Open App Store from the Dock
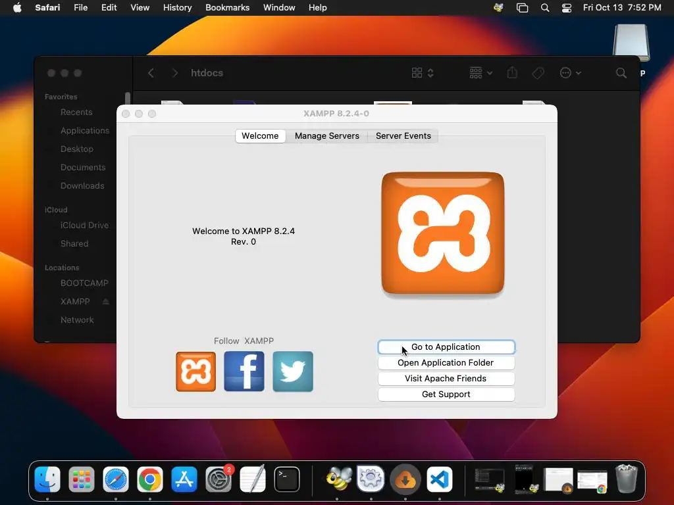Image resolution: width=674 pixels, height=505 pixels. tap(184, 479)
